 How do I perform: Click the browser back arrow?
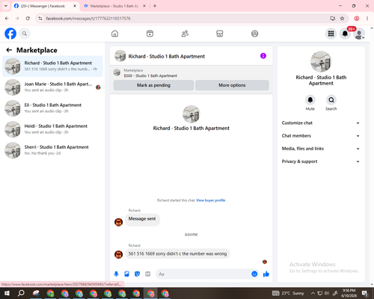tap(7, 19)
